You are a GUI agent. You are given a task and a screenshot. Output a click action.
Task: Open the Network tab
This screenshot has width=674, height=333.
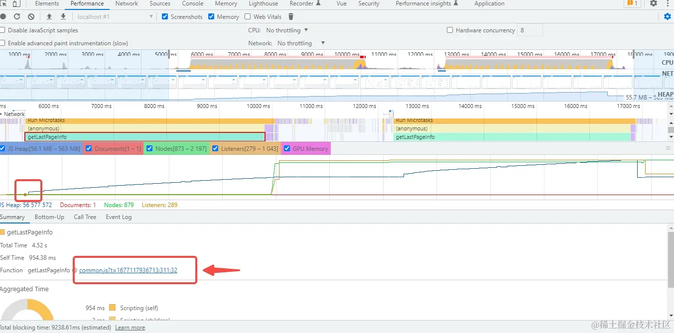(127, 3)
